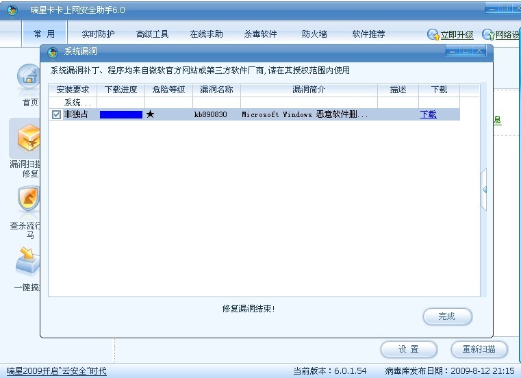521x378 pixels.
Task: Switch to the 常用 tab
Action: pos(45,34)
